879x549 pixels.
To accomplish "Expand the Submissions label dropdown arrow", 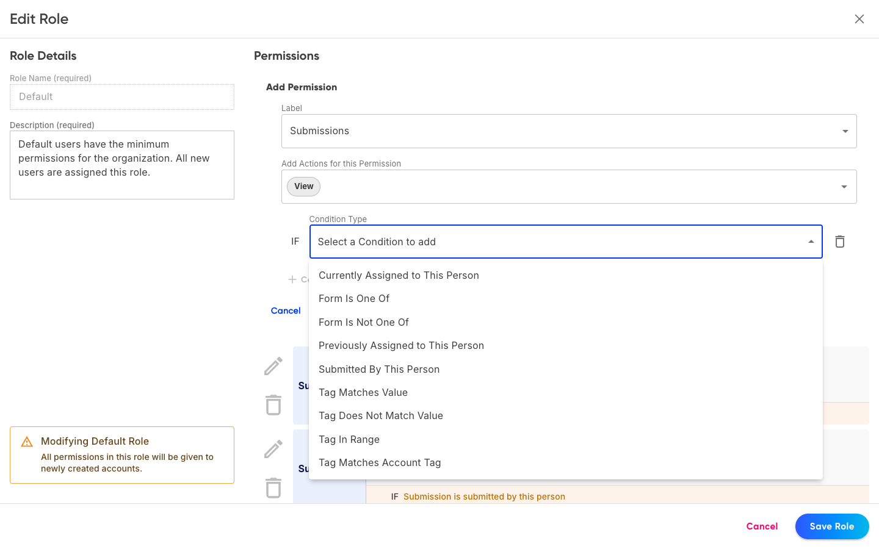I will [x=845, y=131].
